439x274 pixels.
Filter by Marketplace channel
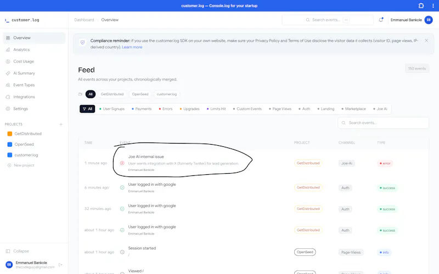pyautogui.click(x=353, y=109)
